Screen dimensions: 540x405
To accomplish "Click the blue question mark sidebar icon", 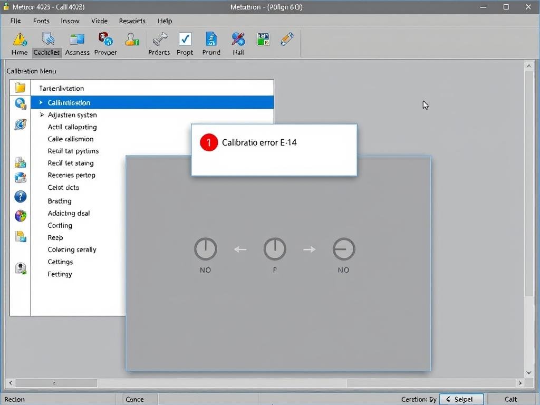I will (21, 197).
